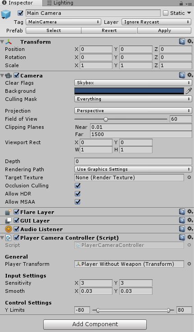
Task: Click the Transform axes icon
Action: [9, 42]
